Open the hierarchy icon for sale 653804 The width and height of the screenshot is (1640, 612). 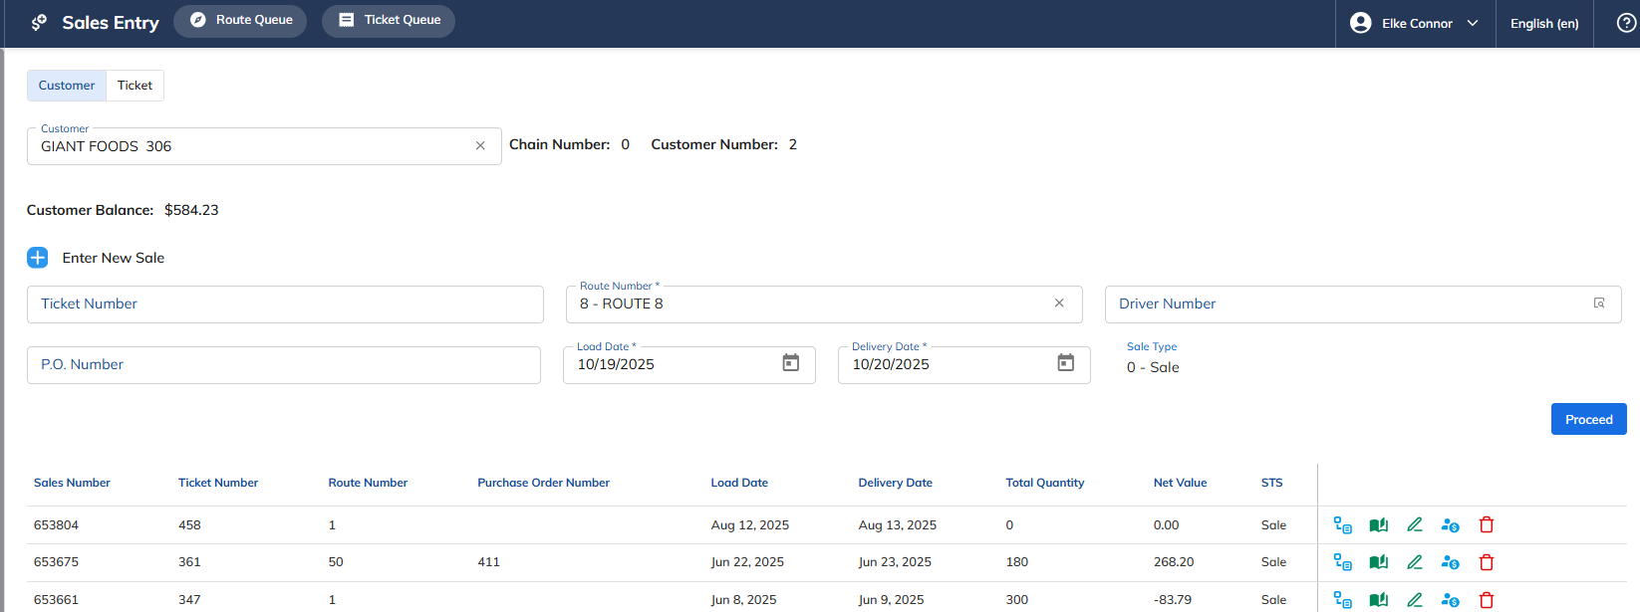click(x=1343, y=525)
